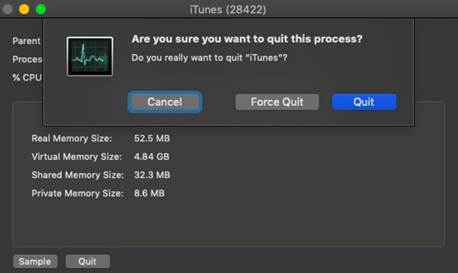The image size is (458, 273).
Task: Select the Virtual Memory Size label
Action: (77, 157)
